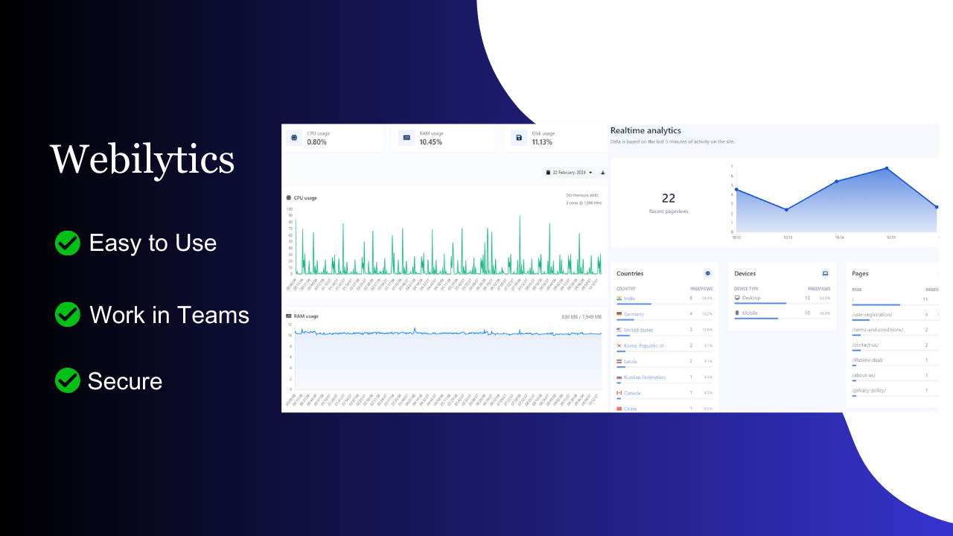Image resolution: width=953 pixels, height=536 pixels.
Task: Click the Work in Teams text
Action: click(x=170, y=315)
